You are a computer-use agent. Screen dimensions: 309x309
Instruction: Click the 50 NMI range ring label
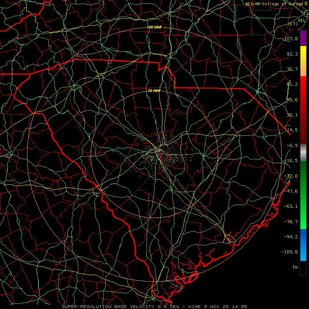point(154,91)
